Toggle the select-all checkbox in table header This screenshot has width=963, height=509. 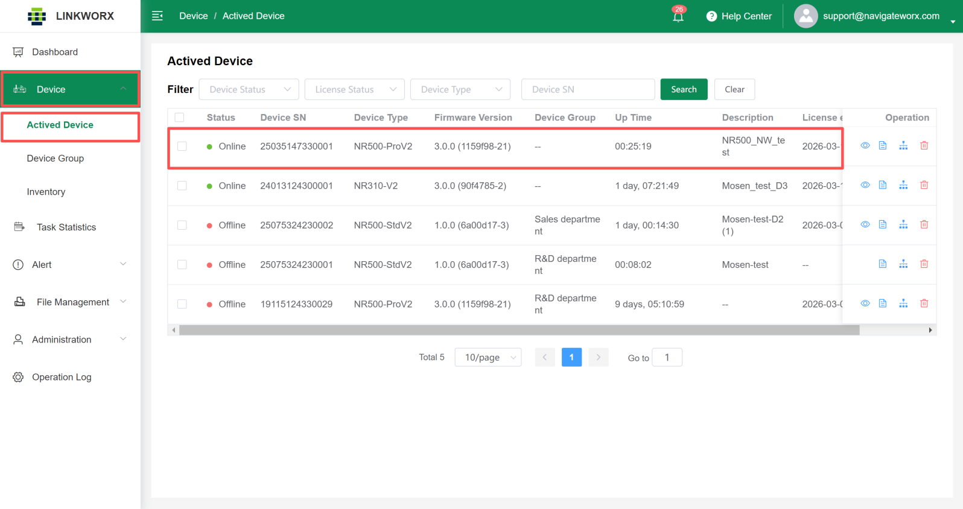pos(180,118)
